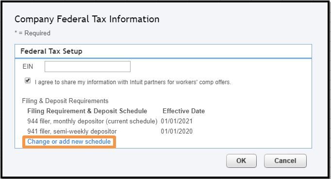This screenshot has height=179, width=331.
Task: Open Change or add new schedule link
Action: (69, 142)
